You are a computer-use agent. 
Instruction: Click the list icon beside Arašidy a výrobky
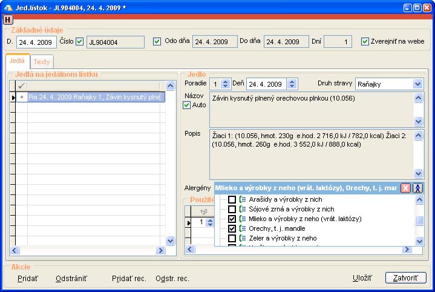pos(243,199)
